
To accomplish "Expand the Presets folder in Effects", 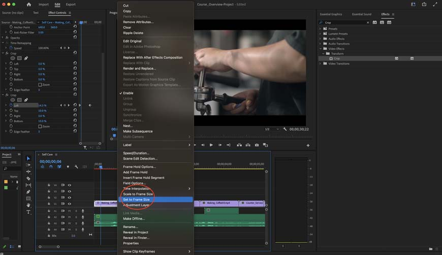I will pos(320,29).
